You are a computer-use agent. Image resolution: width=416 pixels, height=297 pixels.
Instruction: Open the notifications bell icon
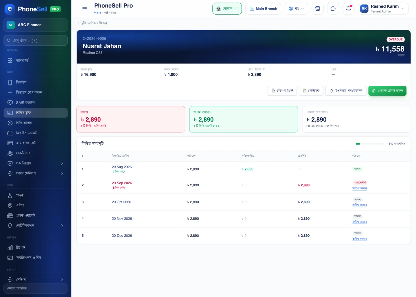point(349,9)
